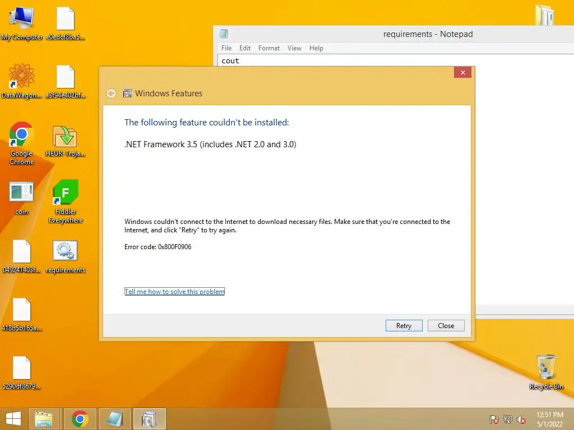The height and width of the screenshot is (430, 574).
Task: Select the HEUR-Troja folder icon
Action: (x=65, y=141)
